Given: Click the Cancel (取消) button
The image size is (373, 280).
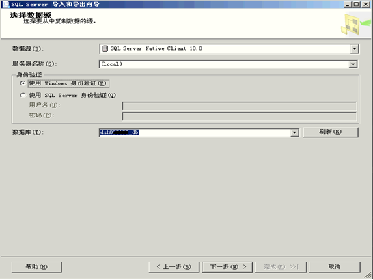Looking at the screenshot, I should click(x=335, y=267).
